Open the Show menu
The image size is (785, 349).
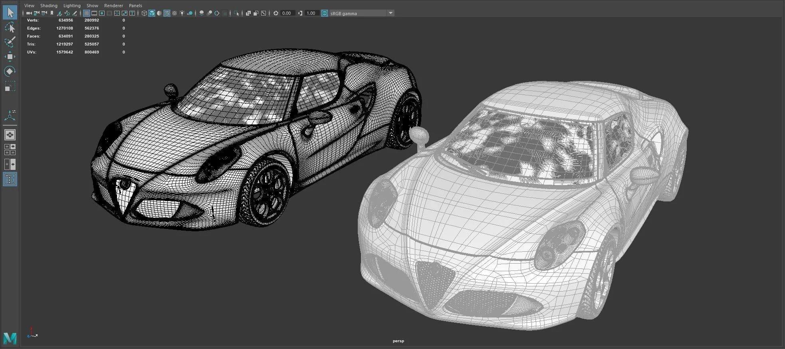[x=92, y=6]
